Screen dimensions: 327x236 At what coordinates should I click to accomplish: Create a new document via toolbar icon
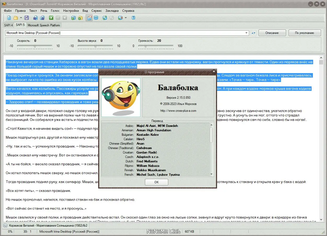9,18
